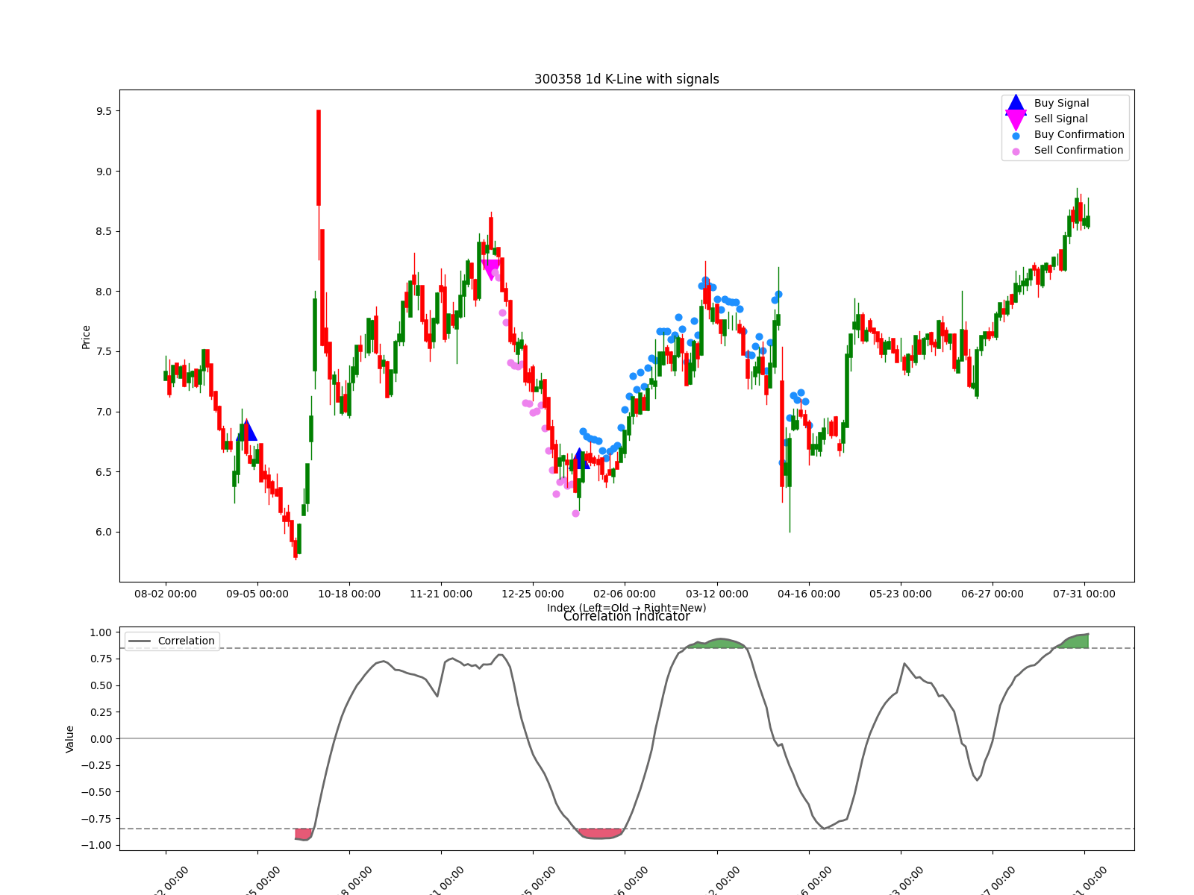This screenshot has width=1194, height=895.
Task: Click the 'Price' y-axis label
Action: coord(86,337)
